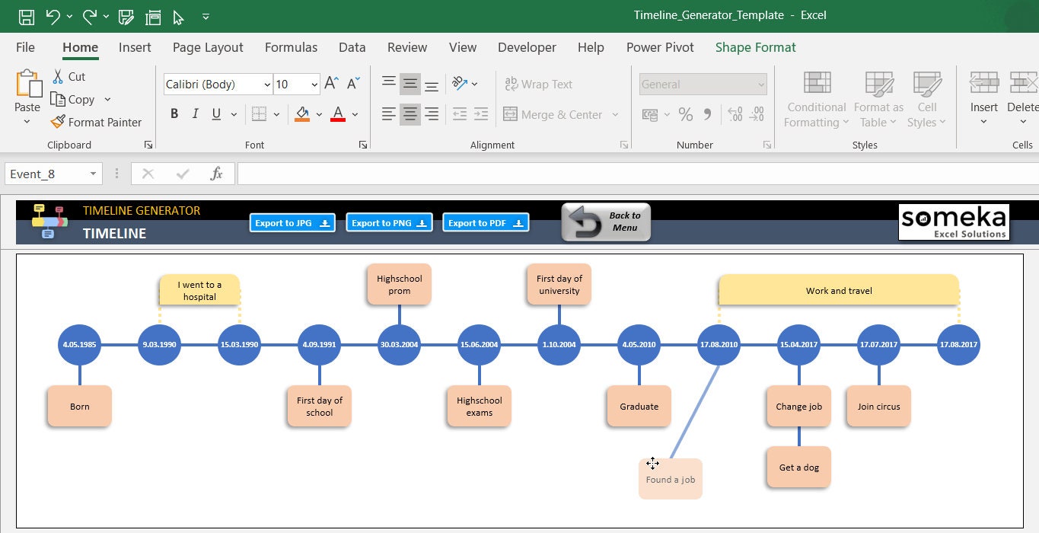Select the 17.08.2010 timeline circle

pos(719,344)
